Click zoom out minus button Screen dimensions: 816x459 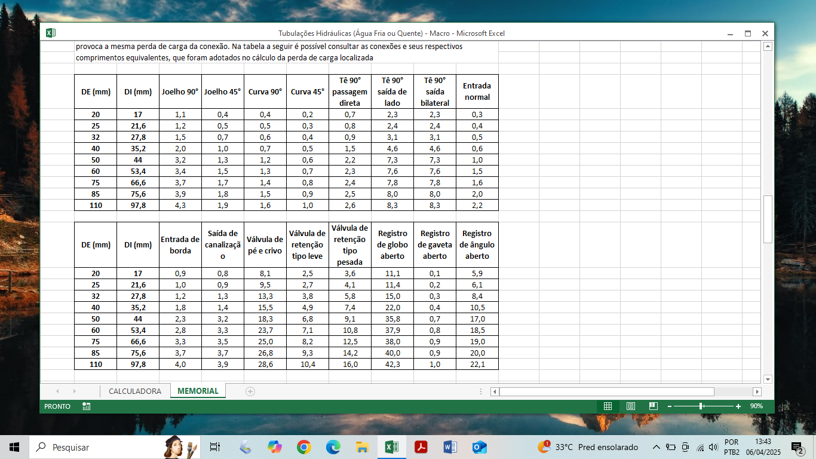670,406
